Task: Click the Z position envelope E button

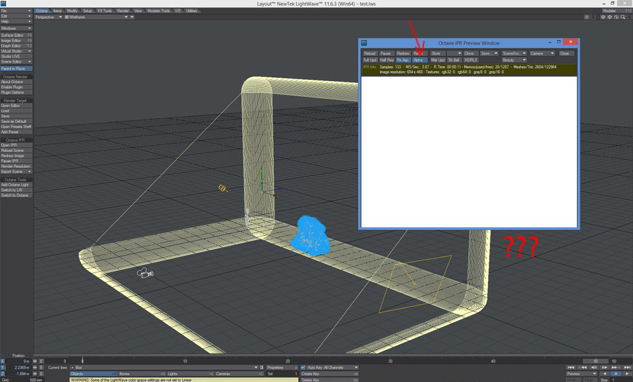Action: tap(41, 374)
